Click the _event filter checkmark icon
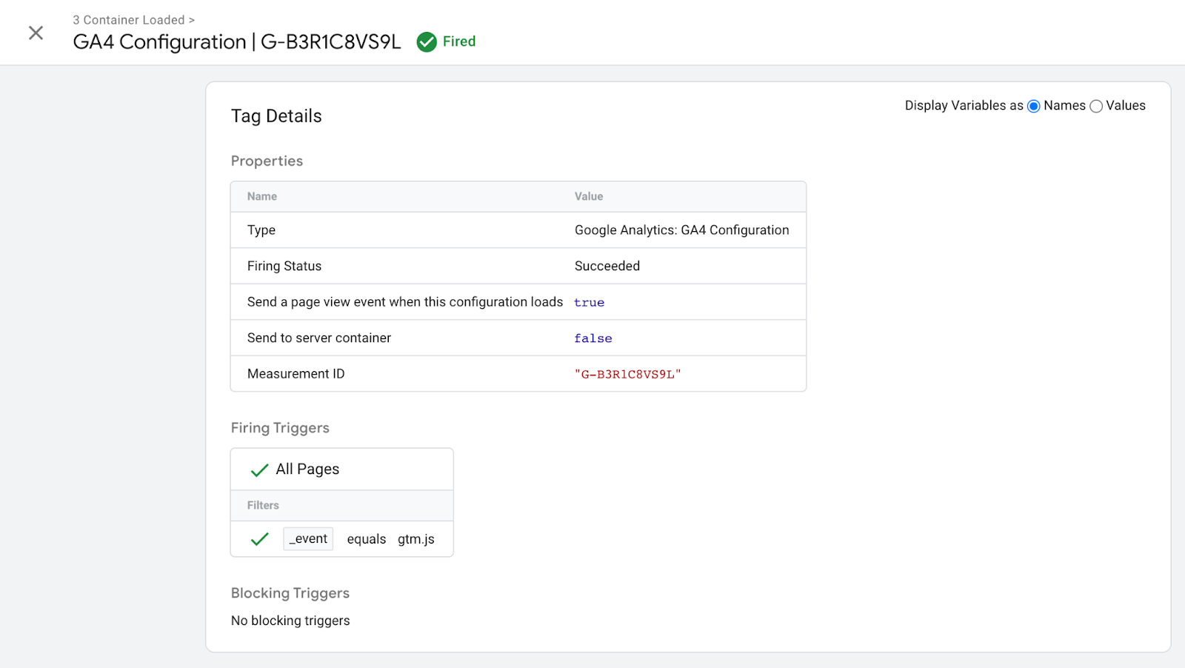 (x=259, y=539)
